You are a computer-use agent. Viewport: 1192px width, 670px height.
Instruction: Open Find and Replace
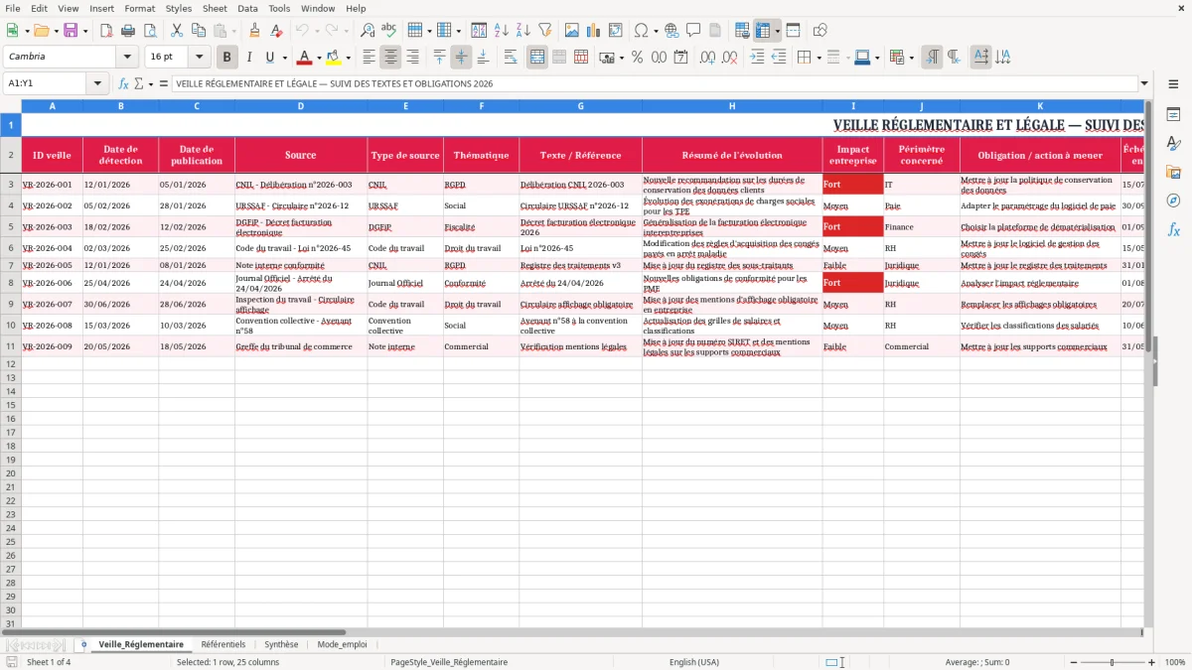[x=368, y=31]
